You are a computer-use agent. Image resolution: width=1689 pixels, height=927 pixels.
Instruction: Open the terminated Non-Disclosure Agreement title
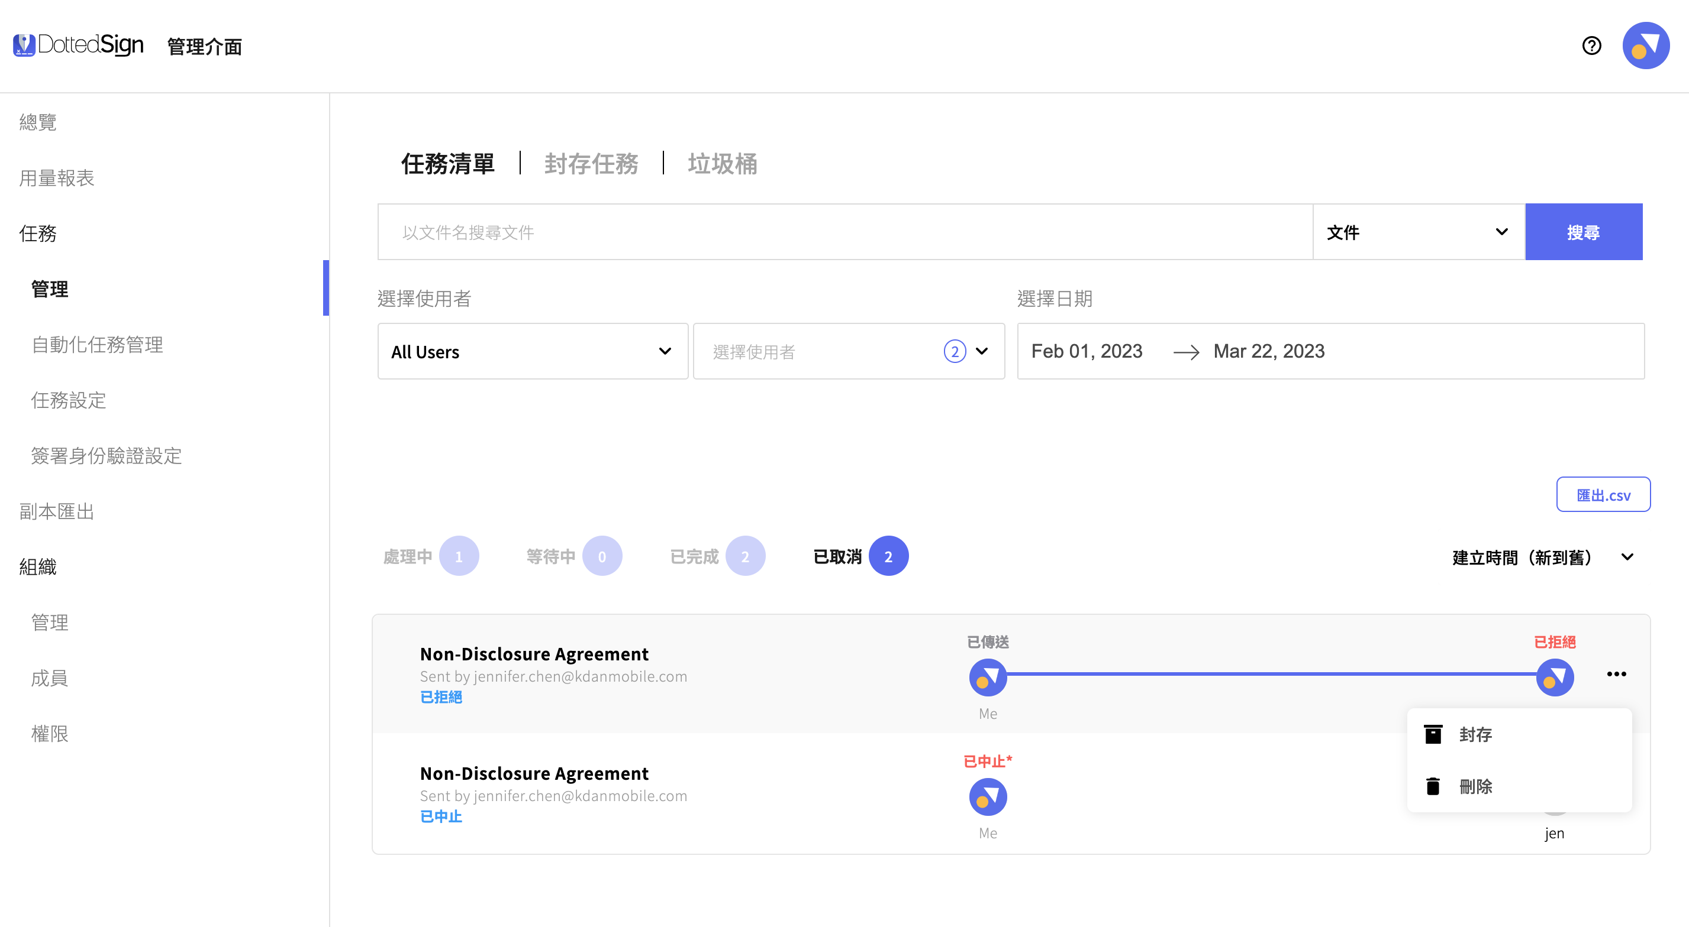click(534, 773)
